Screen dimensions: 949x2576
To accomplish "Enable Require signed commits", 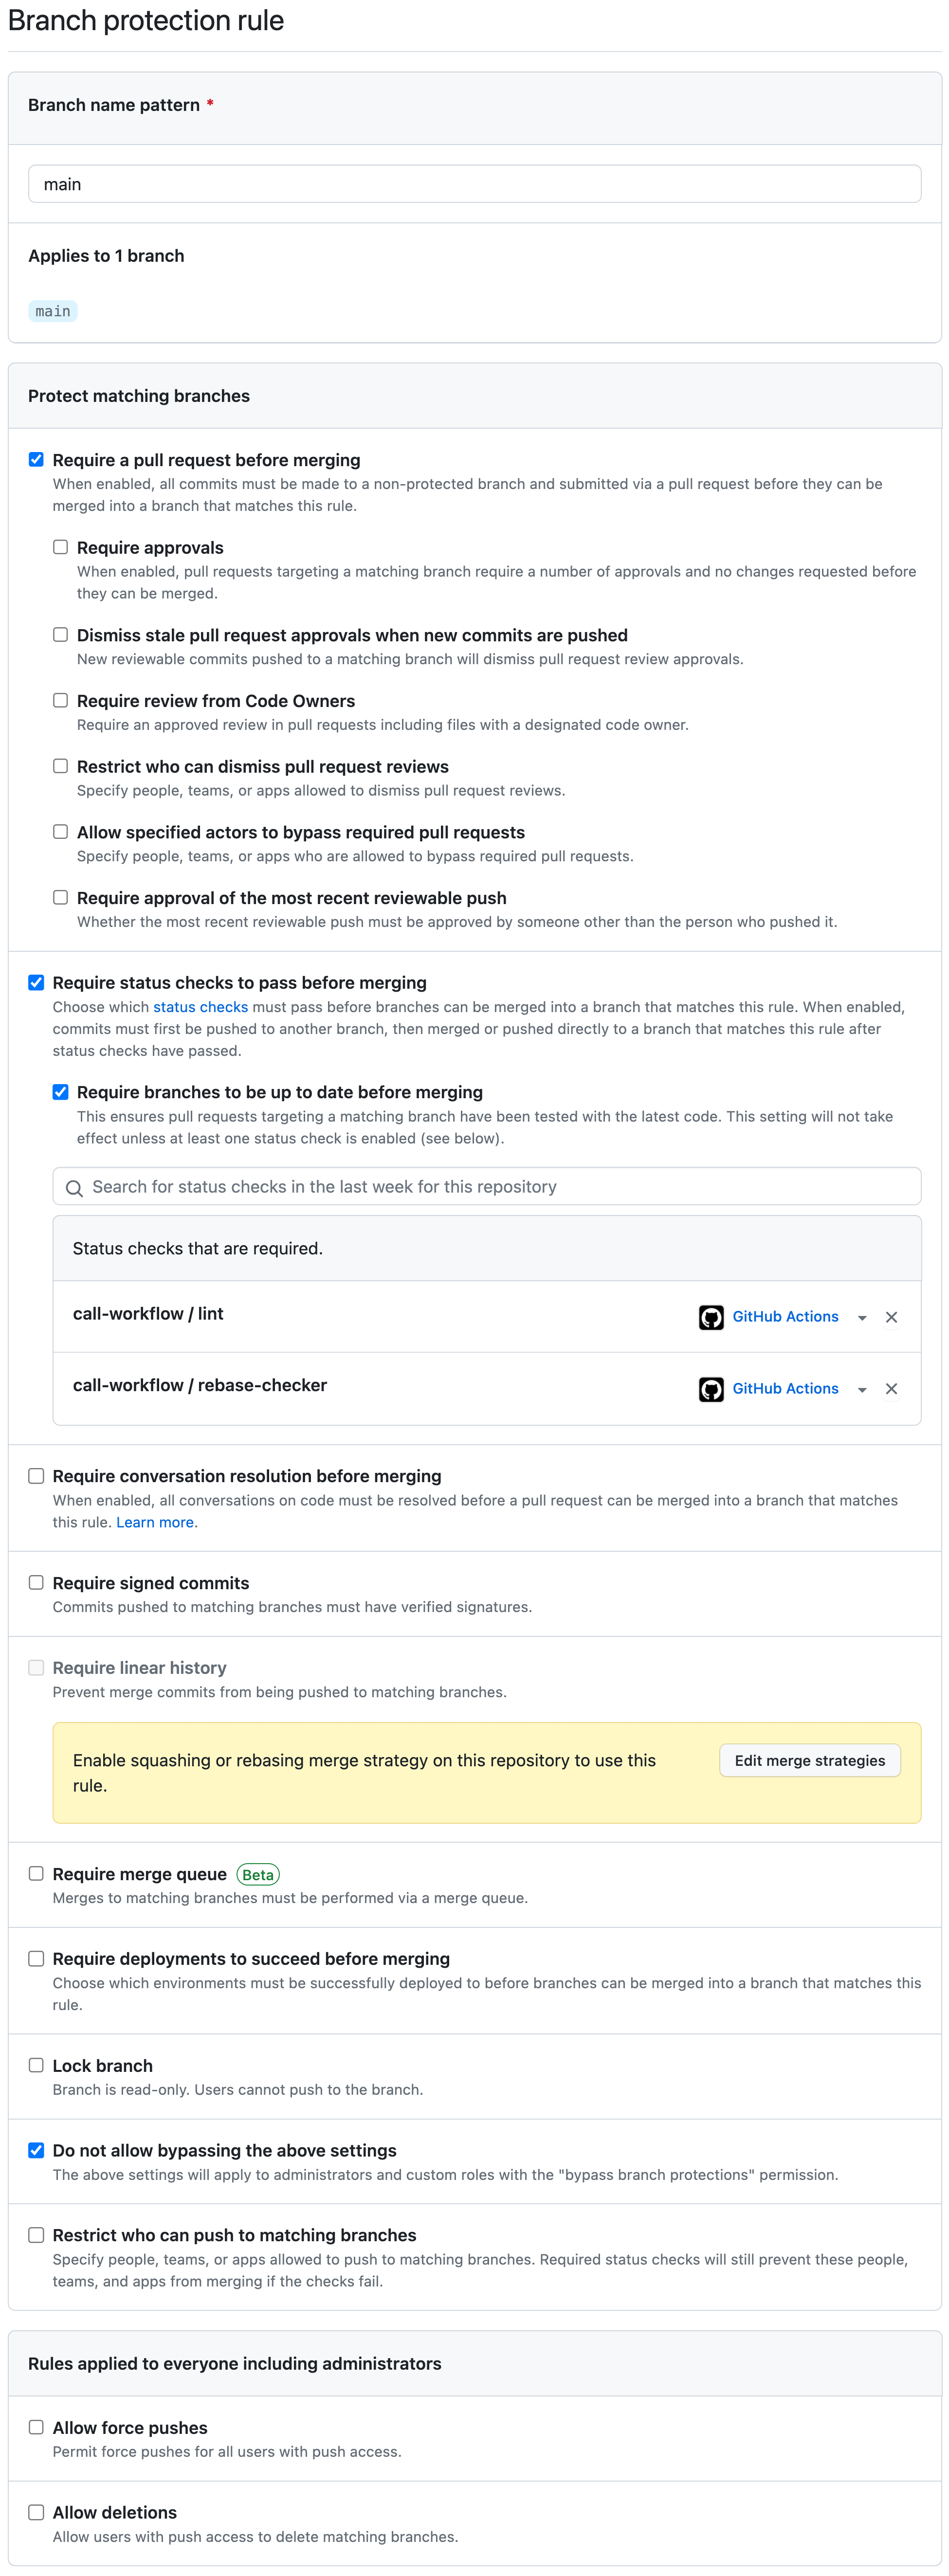I will tap(36, 1582).
